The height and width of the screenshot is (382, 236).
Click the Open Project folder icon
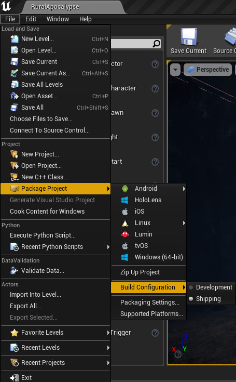pyautogui.click(x=15, y=166)
